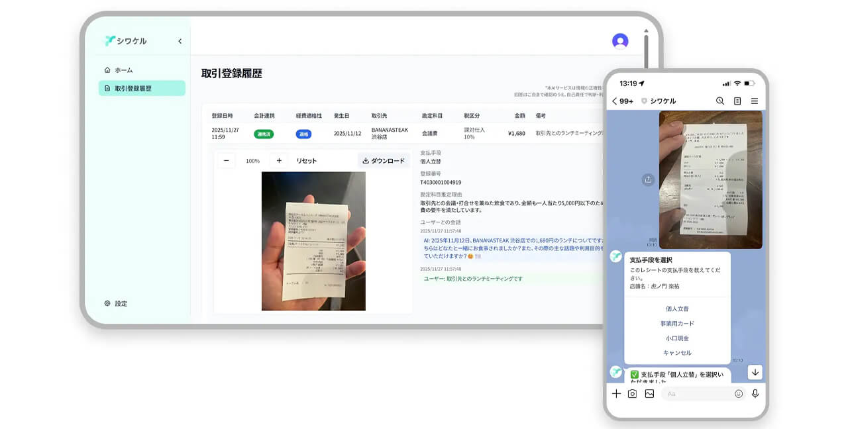Choose 個人立替 as the payment method
Screen dimensions: 848x429
[x=678, y=307]
